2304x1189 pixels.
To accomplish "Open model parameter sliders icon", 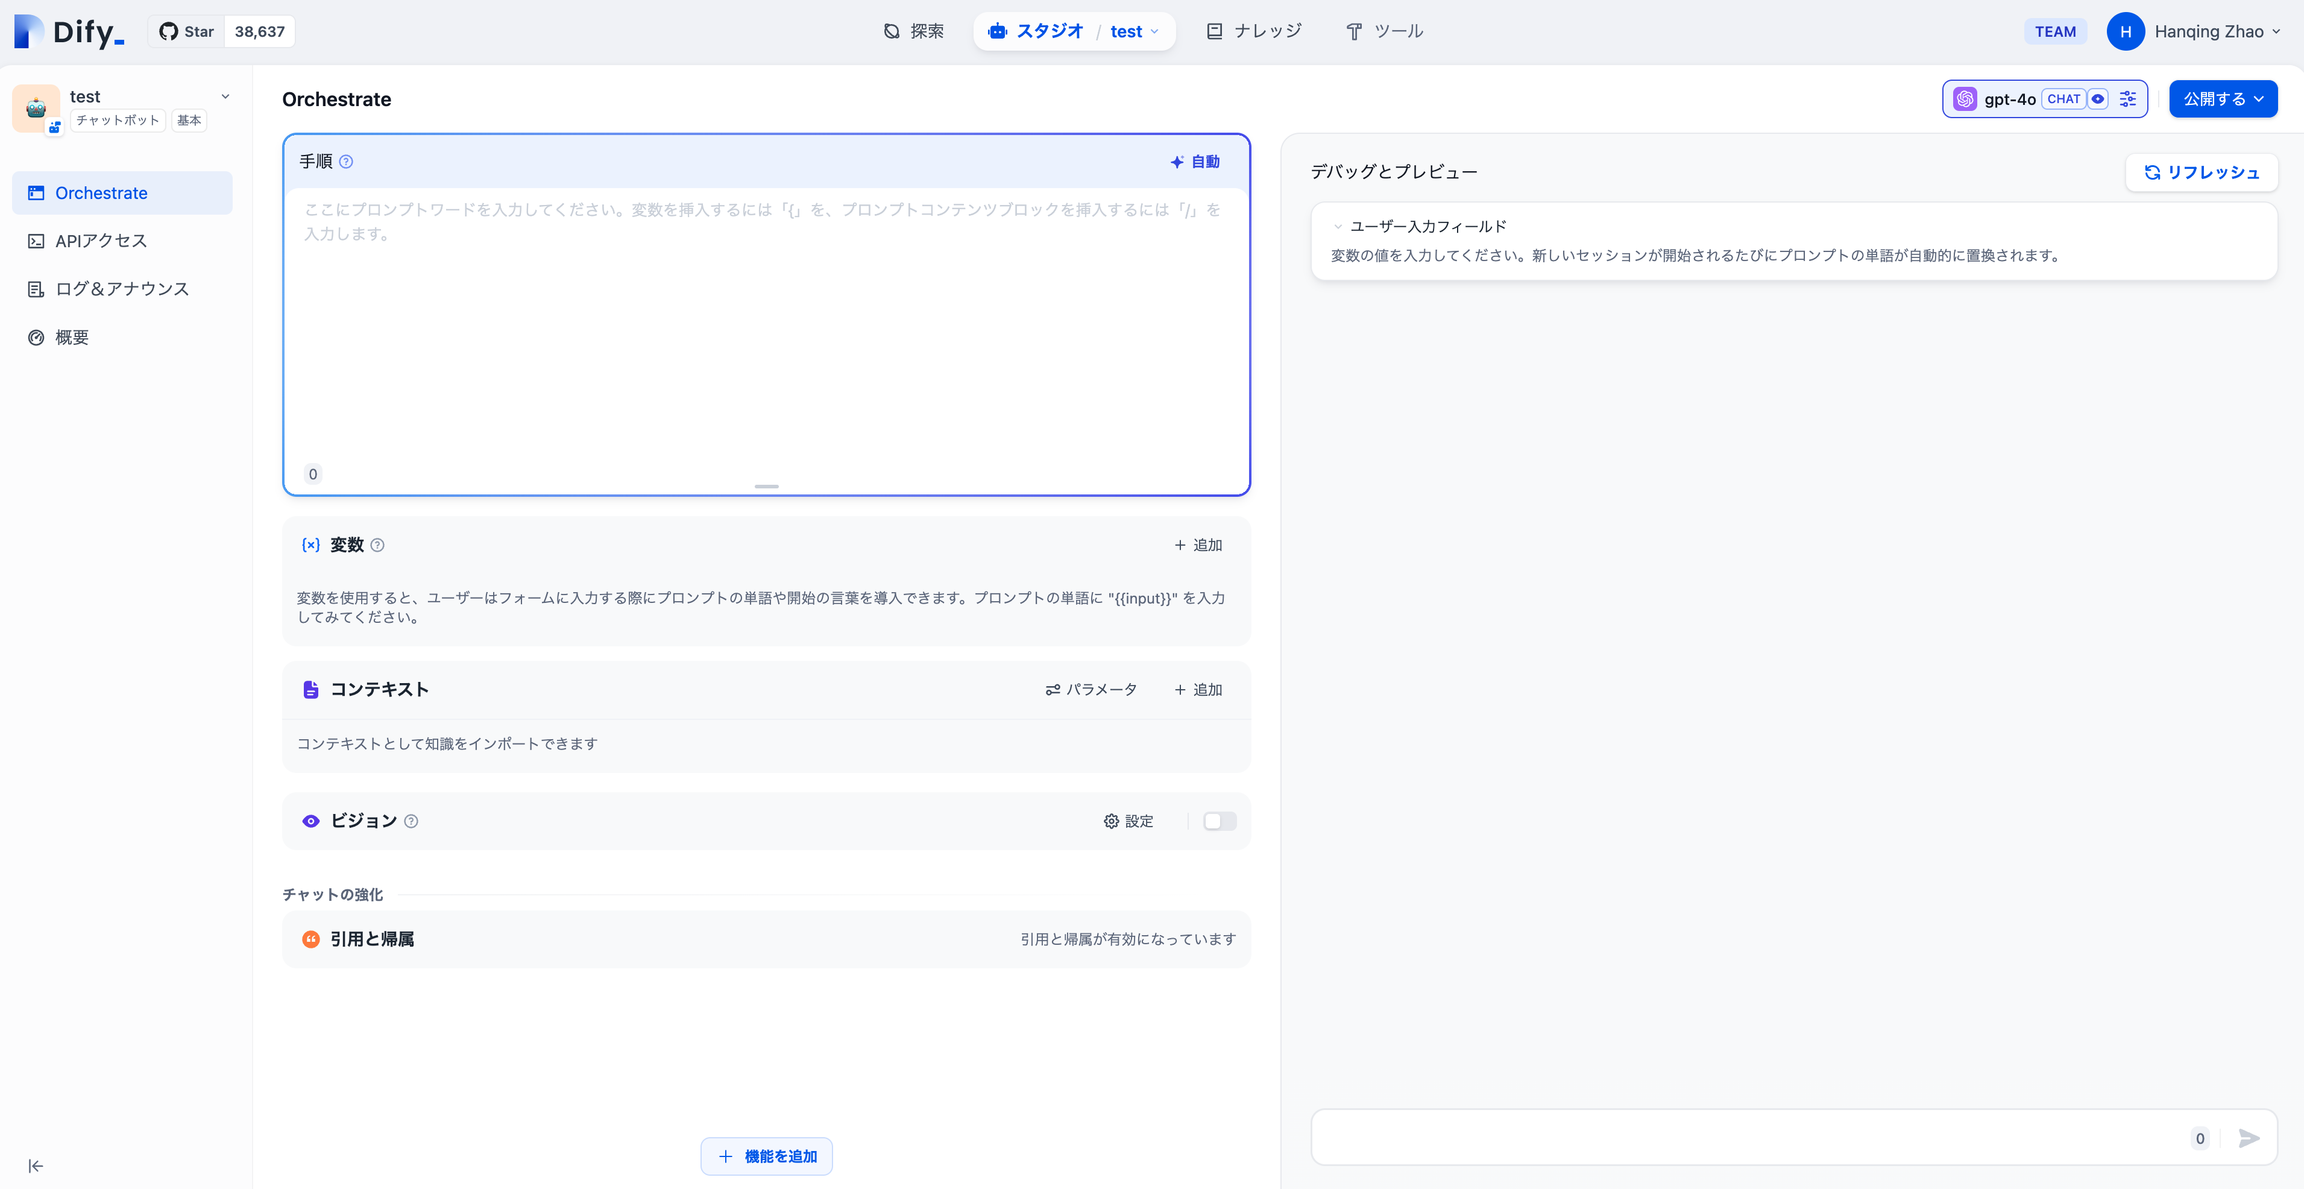I will [x=2128, y=99].
